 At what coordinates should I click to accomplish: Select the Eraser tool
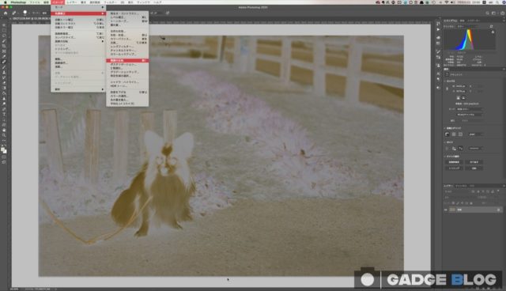4,82
